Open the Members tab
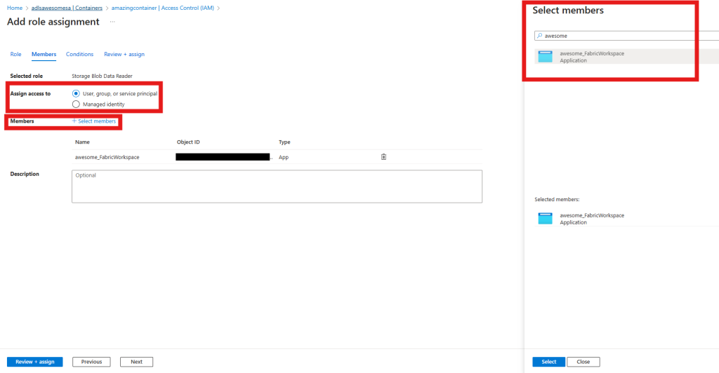 [44, 54]
